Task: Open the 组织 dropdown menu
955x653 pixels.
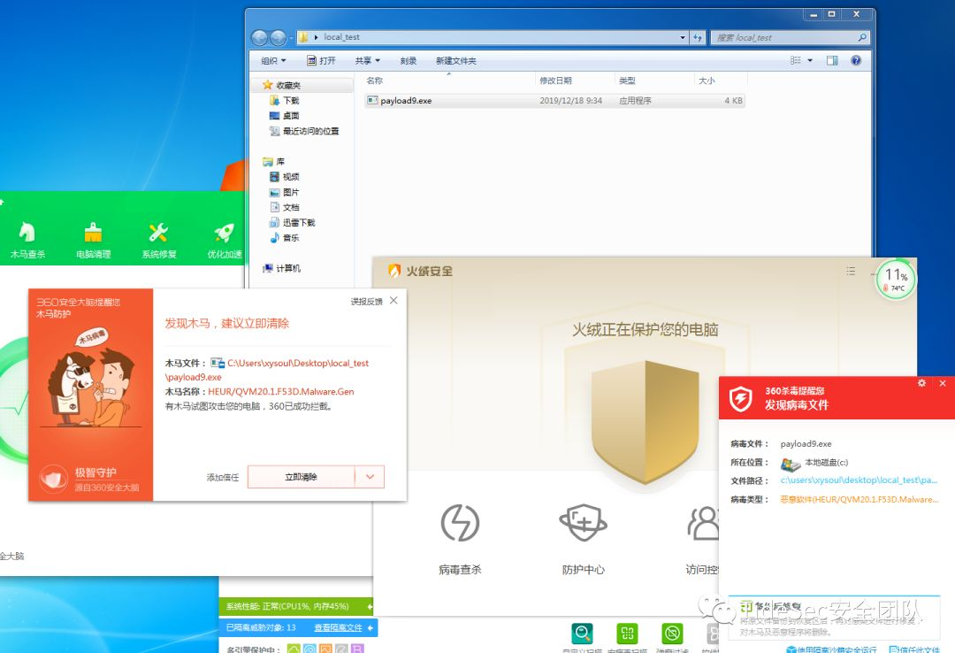Action: click(273, 60)
